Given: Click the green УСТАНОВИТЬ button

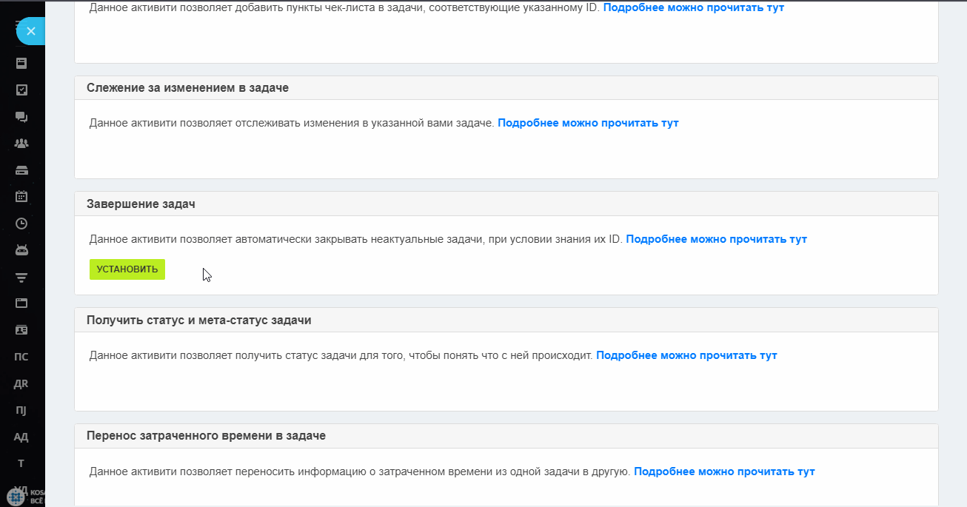Looking at the screenshot, I should click(x=127, y=269).
